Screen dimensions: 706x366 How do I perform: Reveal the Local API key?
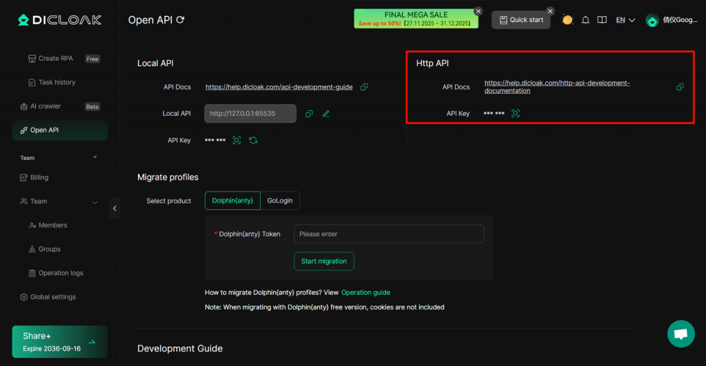[x=236, y=140]
